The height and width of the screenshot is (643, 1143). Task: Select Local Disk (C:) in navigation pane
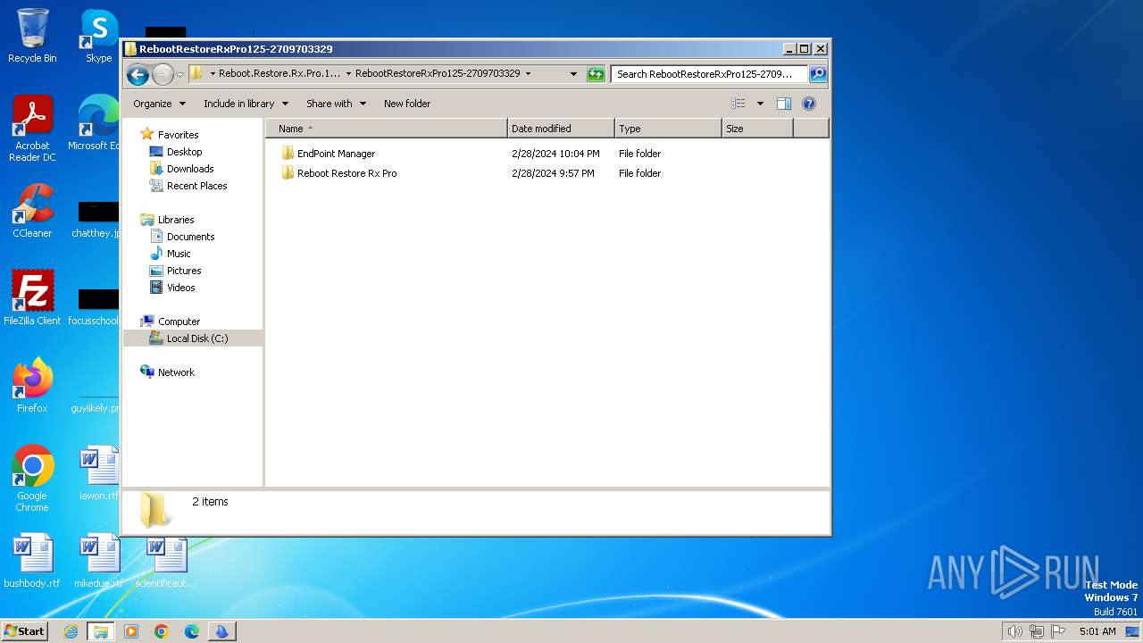tap(197, 338)
